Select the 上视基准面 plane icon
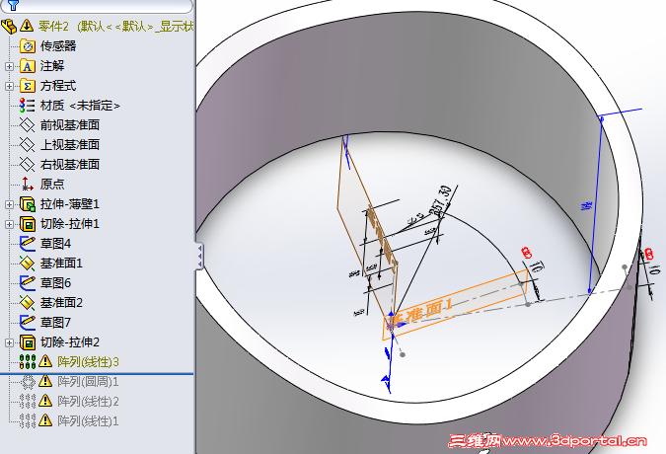 tap(28, 145)
